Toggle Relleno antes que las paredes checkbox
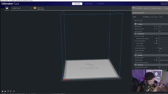This screenshot has width=168, height=94. click(x=159, y=63)
